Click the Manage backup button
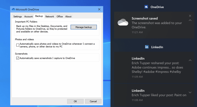Image resolution: width=197 pixels, height=107 pixels. click(84, 27)
